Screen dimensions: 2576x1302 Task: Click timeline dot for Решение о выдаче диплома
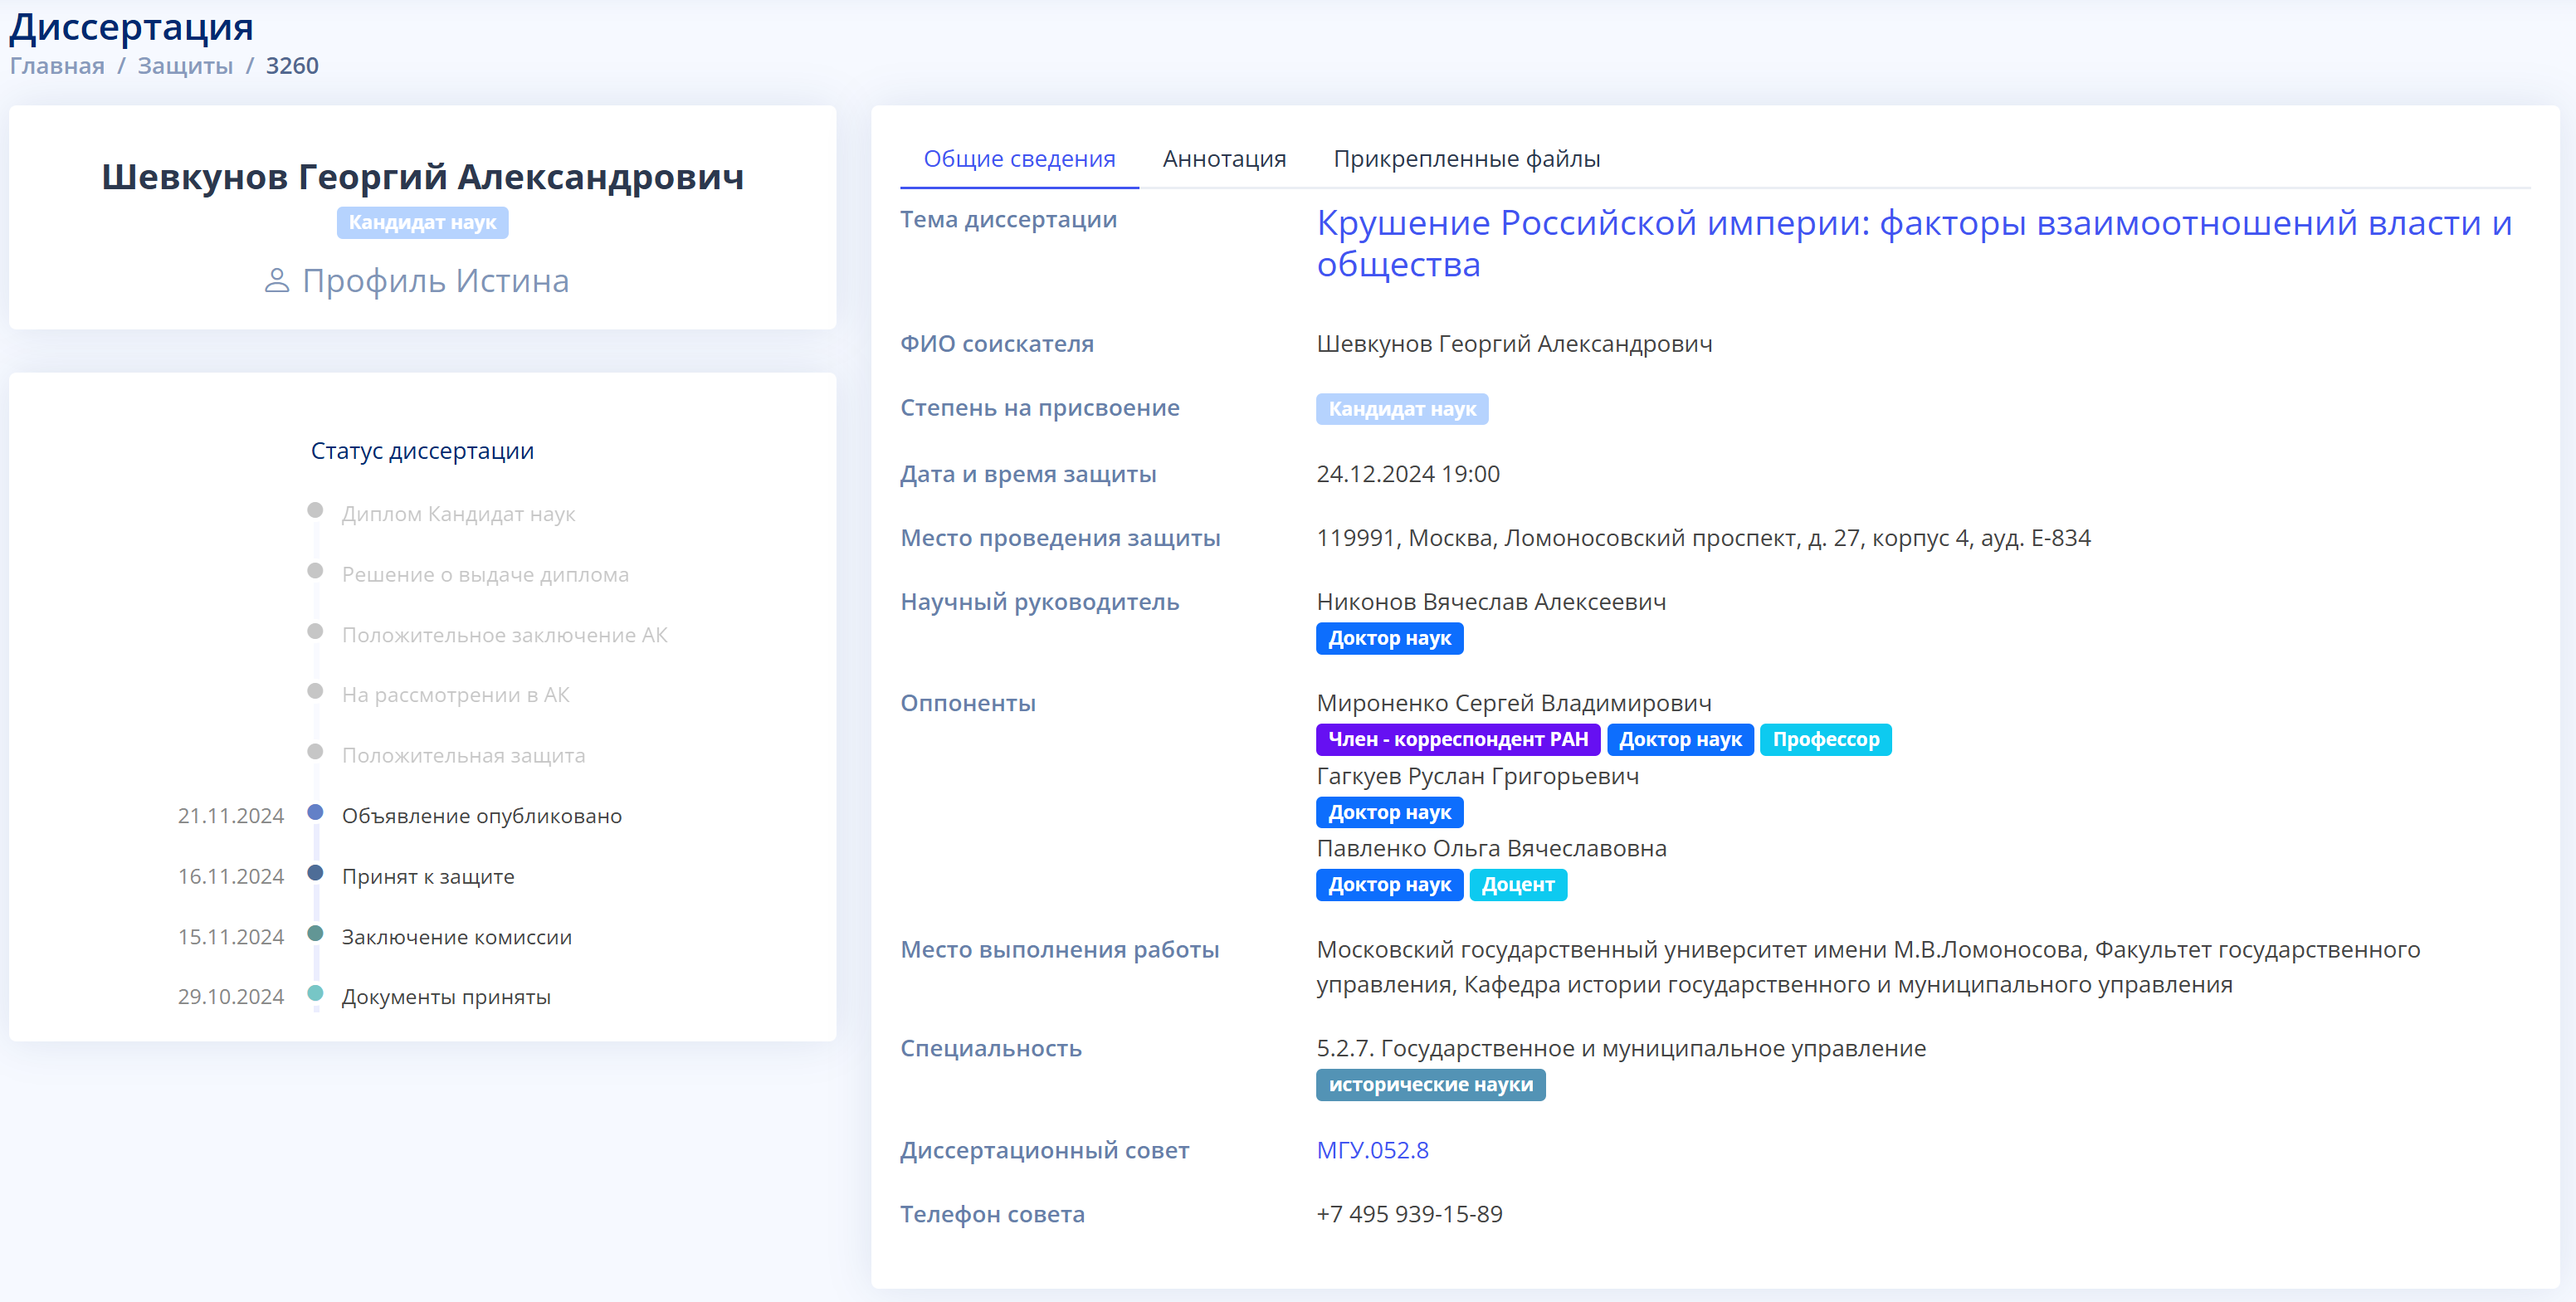pos(315,571)
